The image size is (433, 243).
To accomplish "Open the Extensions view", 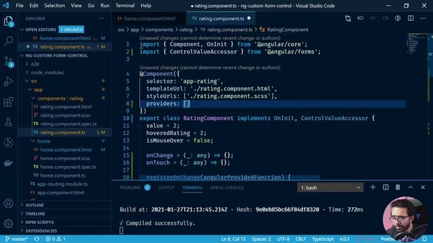I will coord(8,102).
